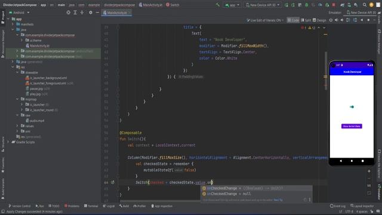The height and width of the screenshot is (215, 382).
Task: Collapse the mipmap folder
Action: 17,99
